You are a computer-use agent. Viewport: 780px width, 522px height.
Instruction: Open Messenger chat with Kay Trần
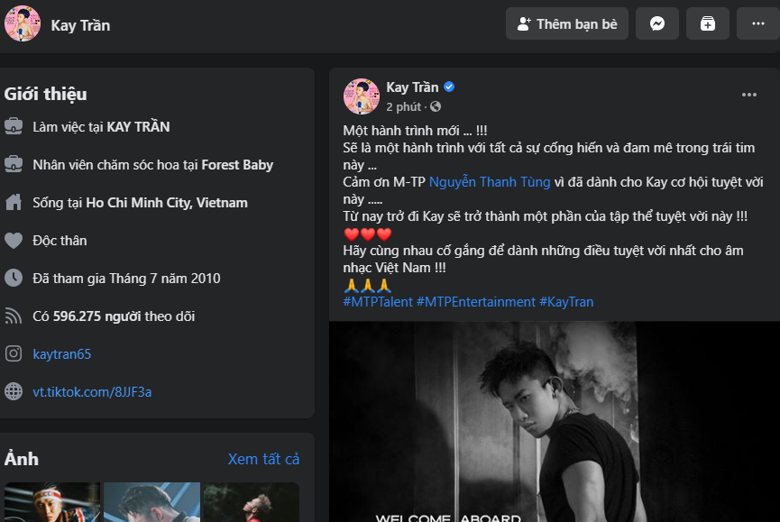(x=657, y=24)
